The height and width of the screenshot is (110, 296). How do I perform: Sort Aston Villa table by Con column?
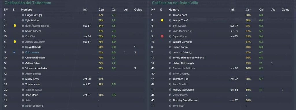(248, 10)
